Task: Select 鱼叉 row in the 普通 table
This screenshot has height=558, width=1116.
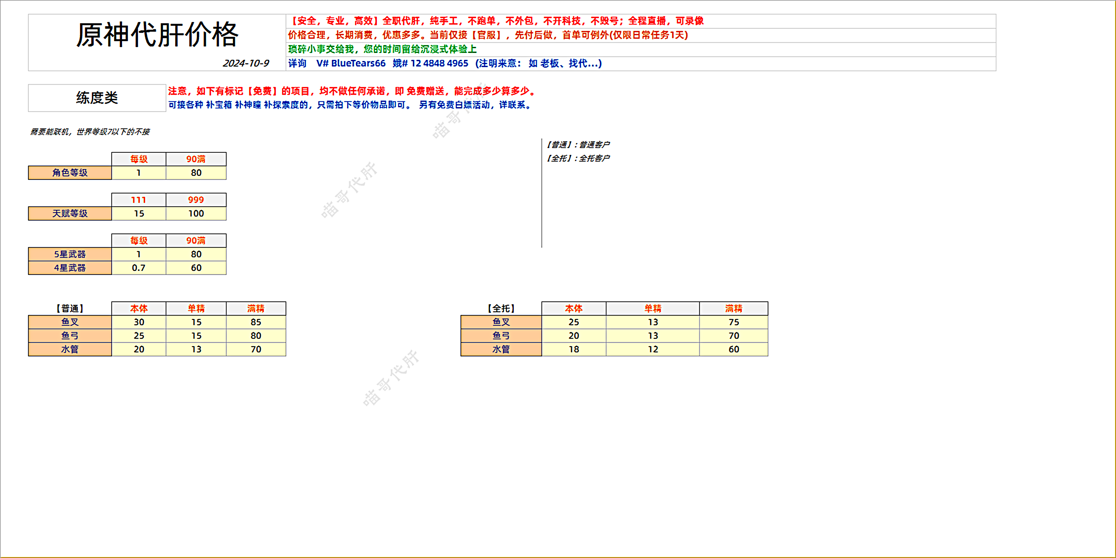Action: click(70, 322)
